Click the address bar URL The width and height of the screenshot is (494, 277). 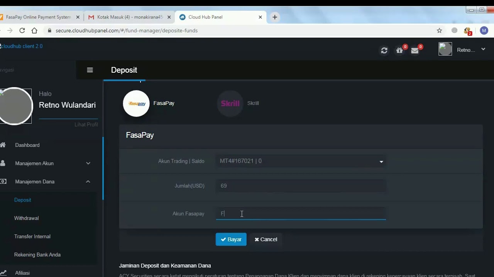point(127,30)
